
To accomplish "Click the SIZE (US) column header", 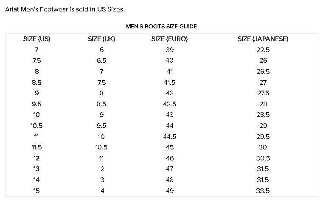I will tap(37, 39).
